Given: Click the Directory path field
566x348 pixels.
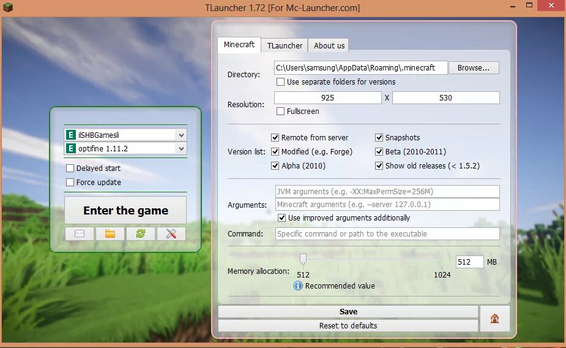Looking at the screenshot, I should 360,68.
